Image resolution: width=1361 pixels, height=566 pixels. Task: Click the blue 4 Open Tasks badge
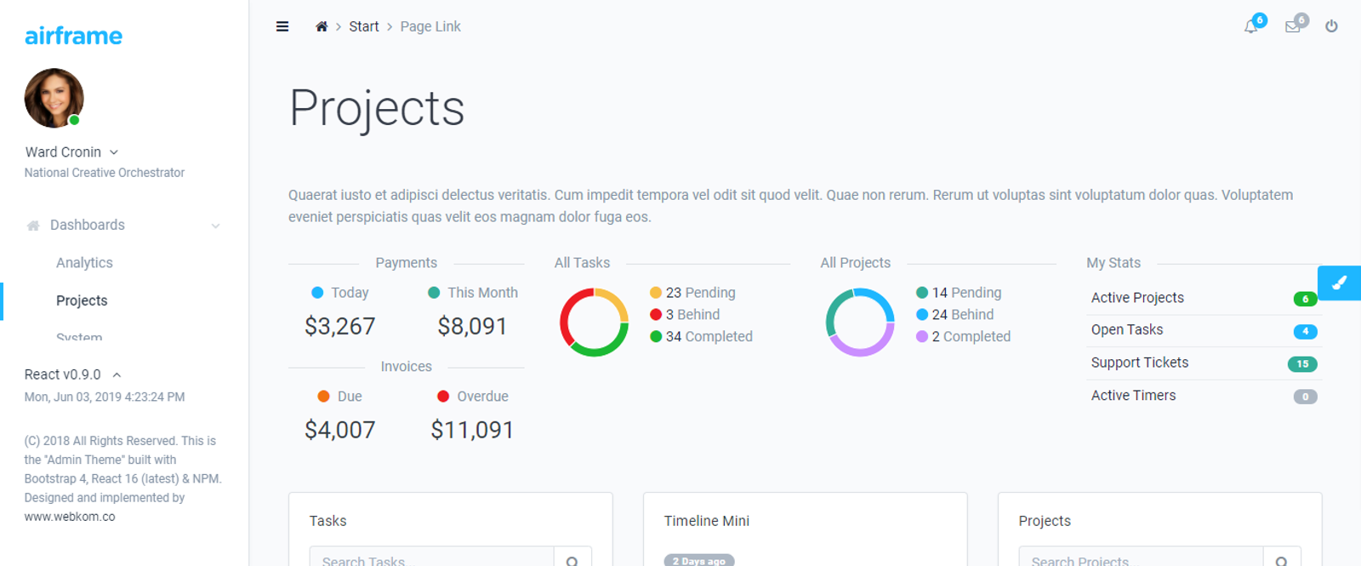pyautogui.click(x=1305, y=331)
